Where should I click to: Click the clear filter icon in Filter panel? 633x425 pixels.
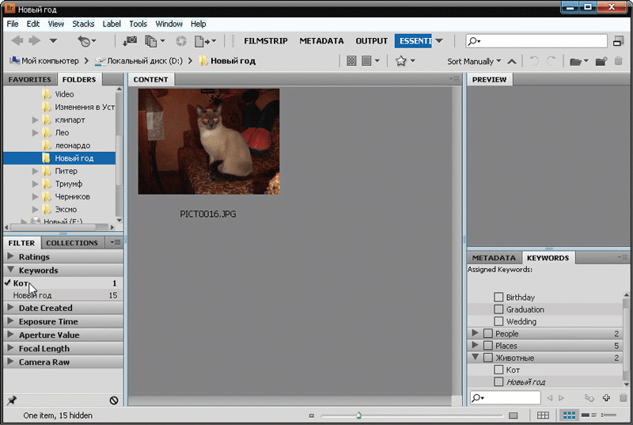(114, 400)
